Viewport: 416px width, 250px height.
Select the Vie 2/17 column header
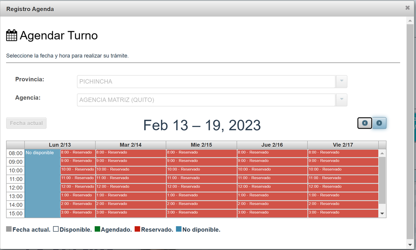pyautogui.click(x=343, y=145)
